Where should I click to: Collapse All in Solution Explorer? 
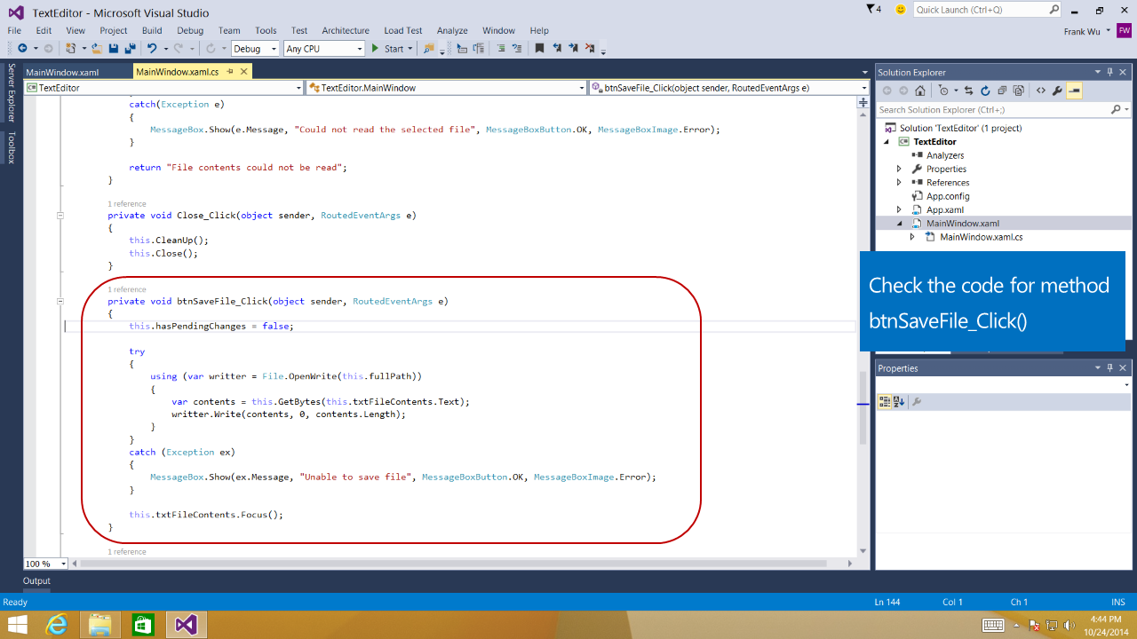[1002, 91]
